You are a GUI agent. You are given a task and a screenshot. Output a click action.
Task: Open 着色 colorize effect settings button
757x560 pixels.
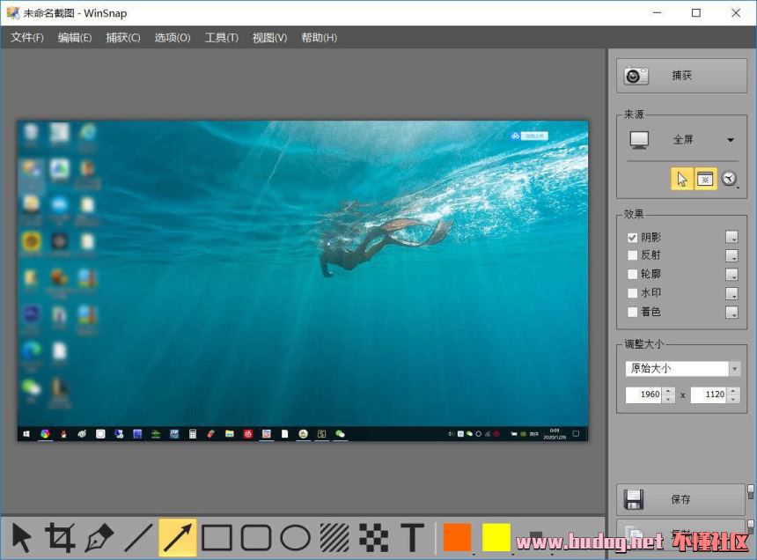(731, 313)
